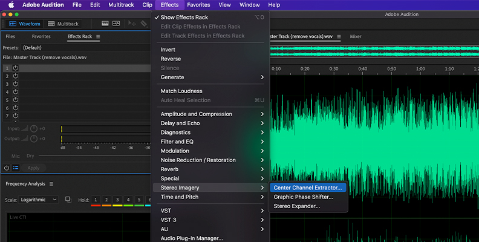Switch to the Mixer tab
The height and width of the screenshot is (242, 479).
click(x=356, y=36)
